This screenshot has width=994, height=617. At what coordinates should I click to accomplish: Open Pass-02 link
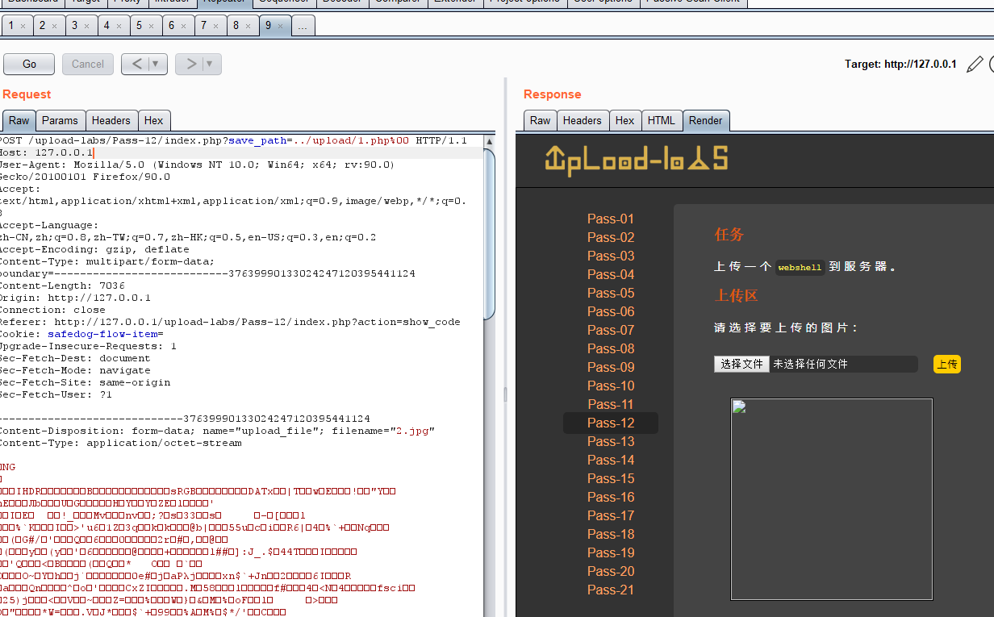click(611, 237)
